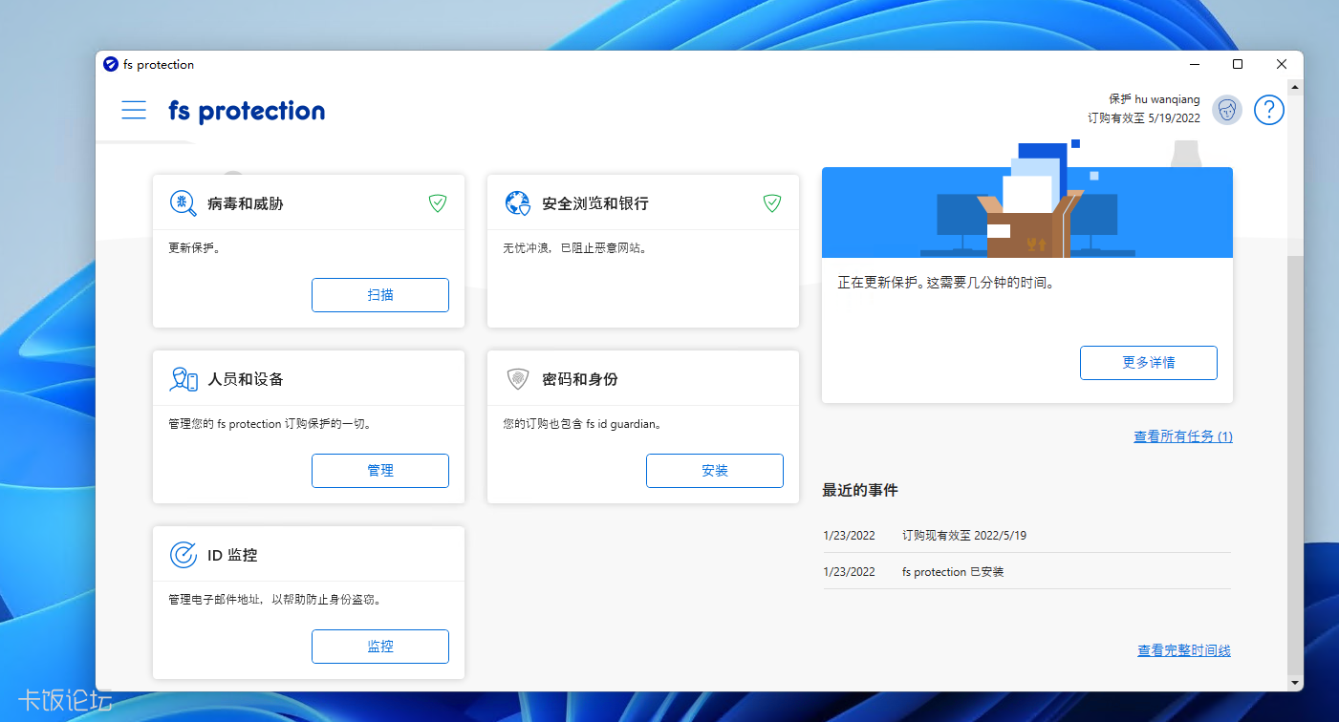Open 更多详情 for the update task
The image size is (1339, 722).
coord(1148,362)
